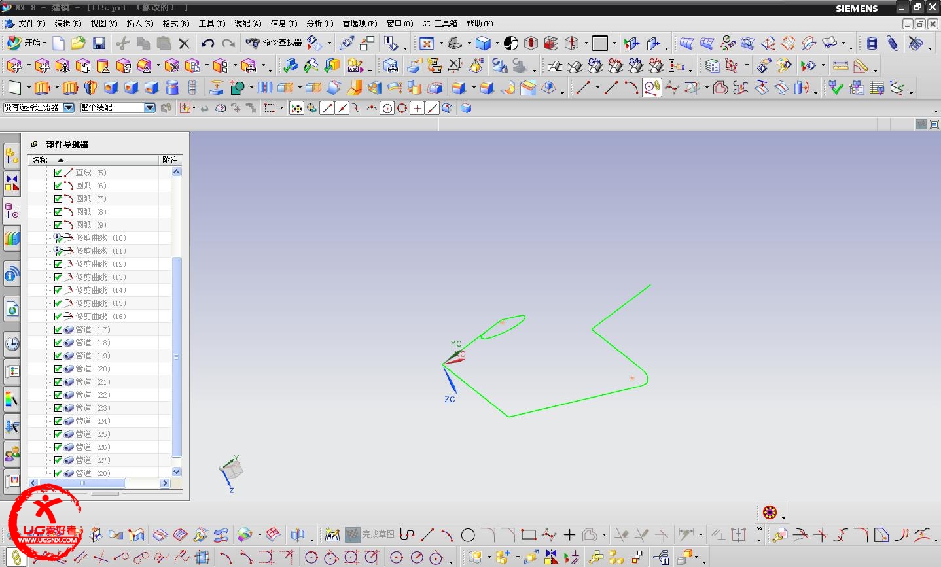Open the Part Navigator sidebar tab
This screenshot has width=941, height=567.
tap(12, 211)
